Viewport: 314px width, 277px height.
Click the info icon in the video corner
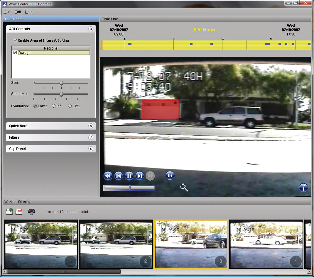303,188
